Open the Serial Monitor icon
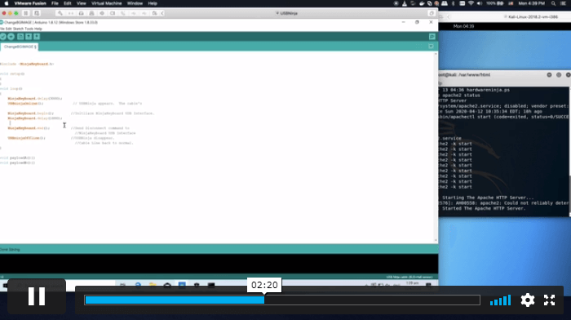Viewport: 571px width, 320px height. point(432,37)
